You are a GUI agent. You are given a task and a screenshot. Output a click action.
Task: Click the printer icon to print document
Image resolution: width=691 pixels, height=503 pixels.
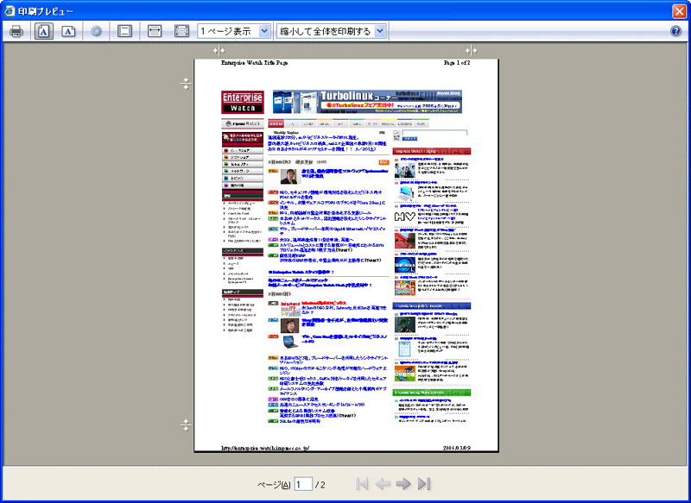click(x=16, y=31)
